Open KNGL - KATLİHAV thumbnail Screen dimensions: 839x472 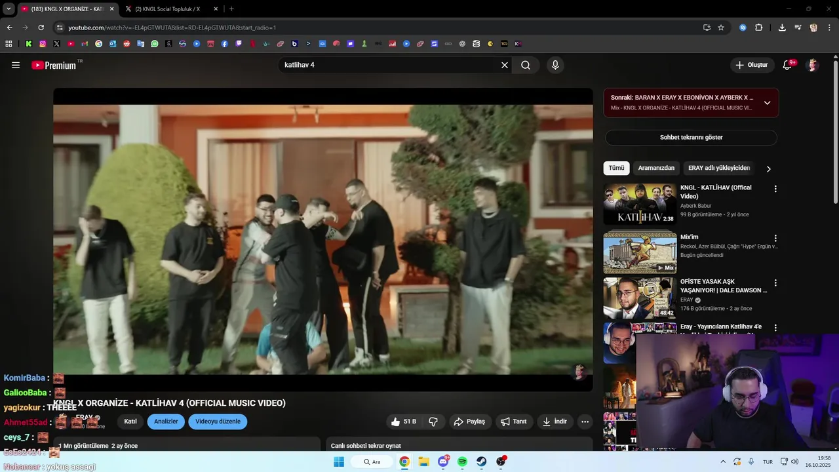click(x=640, y=204)
